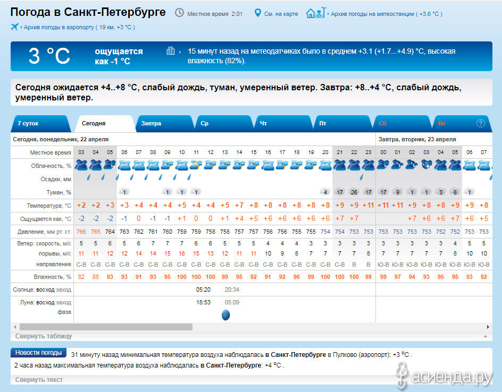
Task: Click moonset time 05:09
Action: pyautogui.click(x=232, y=302)
